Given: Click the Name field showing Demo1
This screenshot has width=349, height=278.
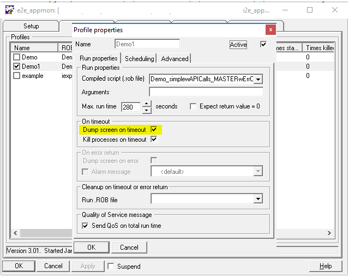Looking at the screenshot, I should pyautogui.click(x=147, y=44).
